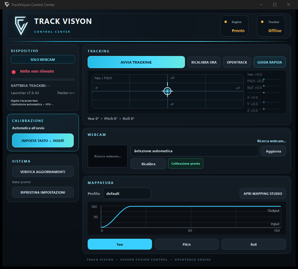
Task: Click the orange Tracker status dot
Action: 262,22
